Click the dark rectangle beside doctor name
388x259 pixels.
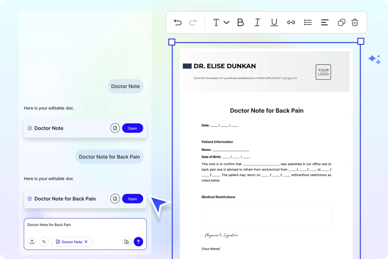[187, 66]
